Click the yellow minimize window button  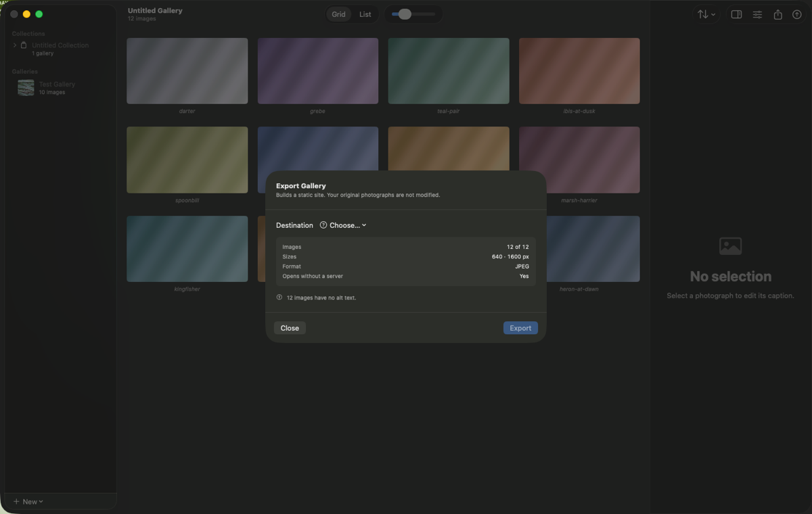coord(26,14)
